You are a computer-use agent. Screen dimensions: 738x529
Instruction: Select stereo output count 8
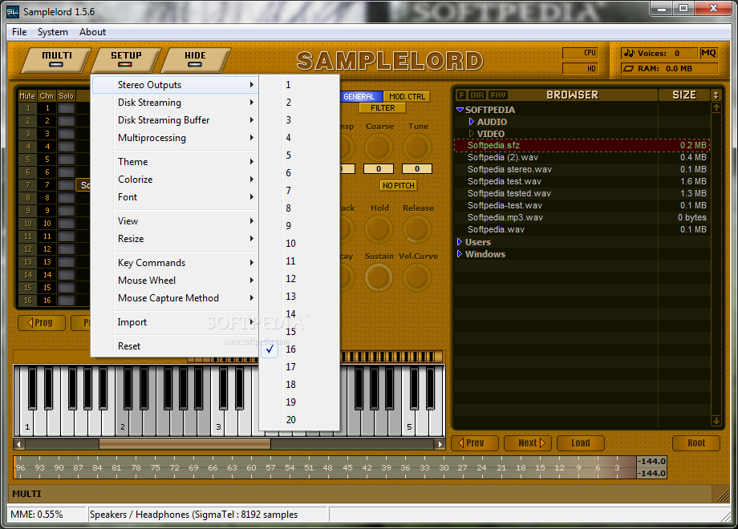pyautogui.click(x=299, y=208)
